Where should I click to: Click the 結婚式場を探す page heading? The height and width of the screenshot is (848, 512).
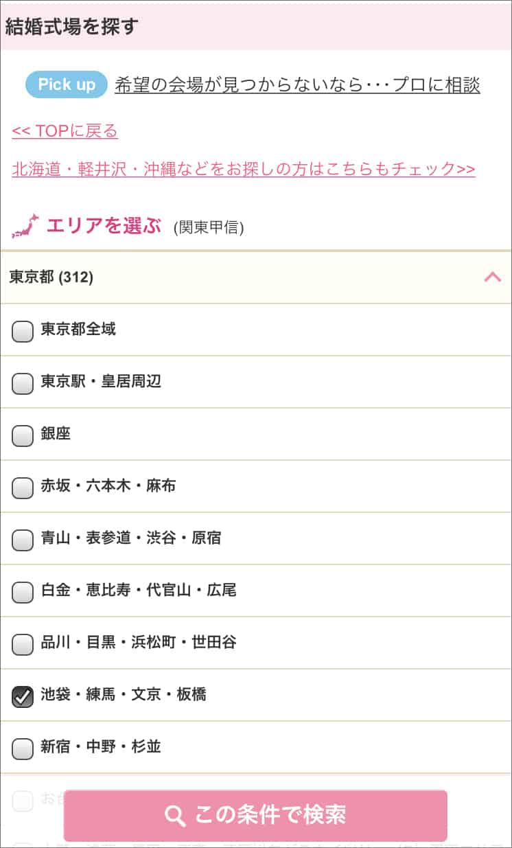tap(72, 27)
